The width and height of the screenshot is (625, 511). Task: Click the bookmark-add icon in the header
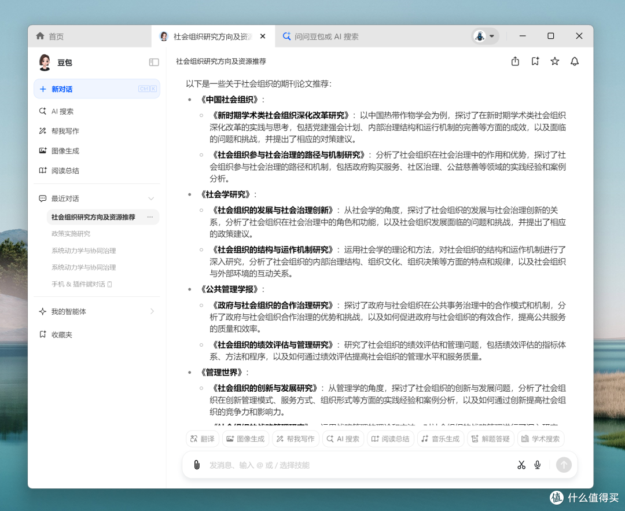(535, 61)
